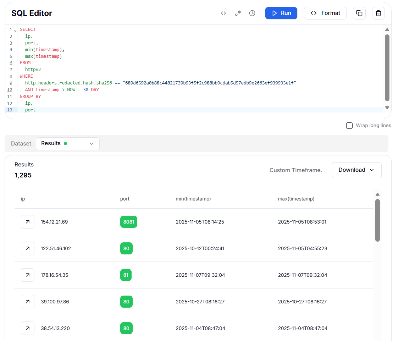Open the arrow link for IP 154.12.21.69
The height and width of the screenshot is (341, 393).
point(28,222)
